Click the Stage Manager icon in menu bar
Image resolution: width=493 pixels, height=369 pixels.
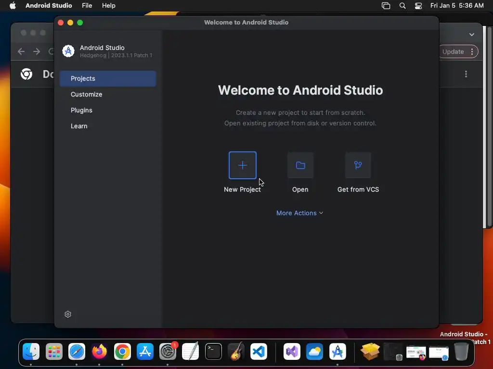(x=386, y=6)
